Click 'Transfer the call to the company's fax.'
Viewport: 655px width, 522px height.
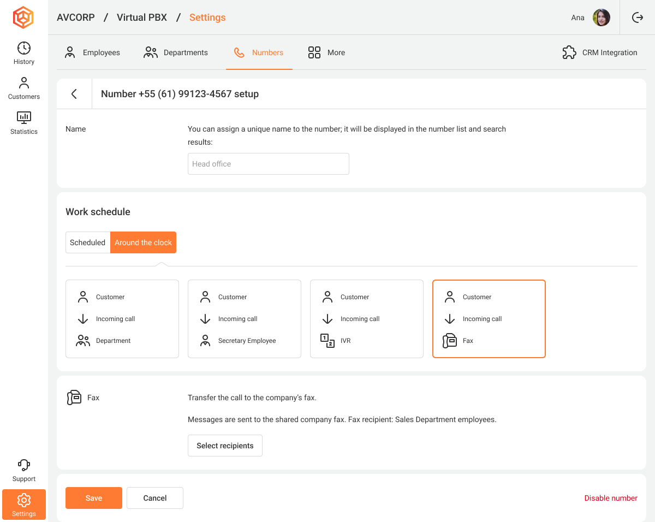click(x=252, y=398)
